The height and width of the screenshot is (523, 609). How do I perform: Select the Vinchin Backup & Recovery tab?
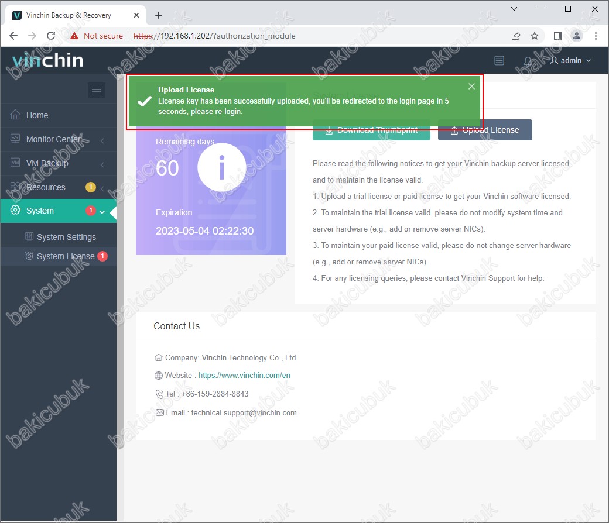coord(76,15)
